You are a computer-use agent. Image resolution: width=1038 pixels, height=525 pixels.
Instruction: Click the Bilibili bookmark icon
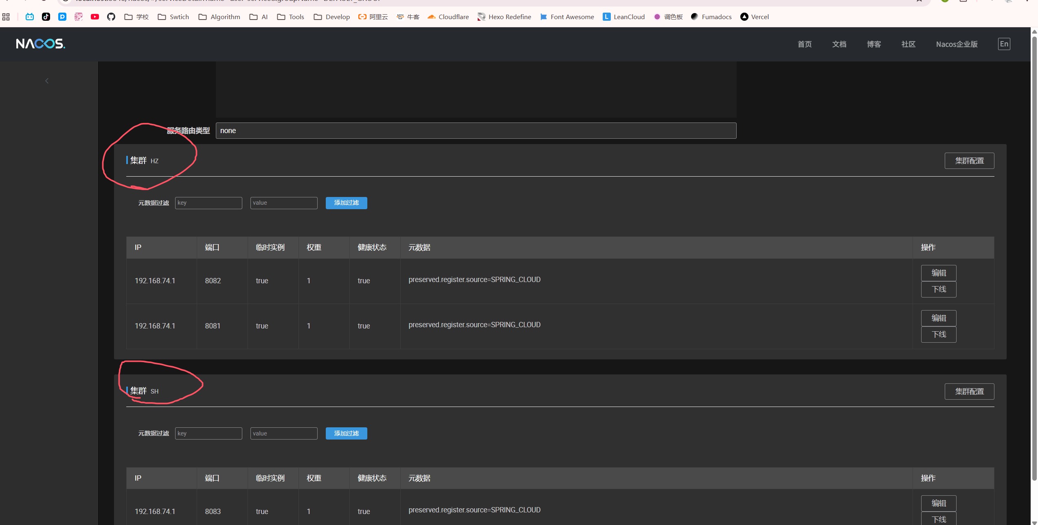30,17
